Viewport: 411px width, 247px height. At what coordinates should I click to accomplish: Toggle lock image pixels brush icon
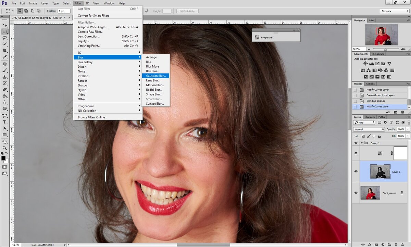[x=369, y=136]
